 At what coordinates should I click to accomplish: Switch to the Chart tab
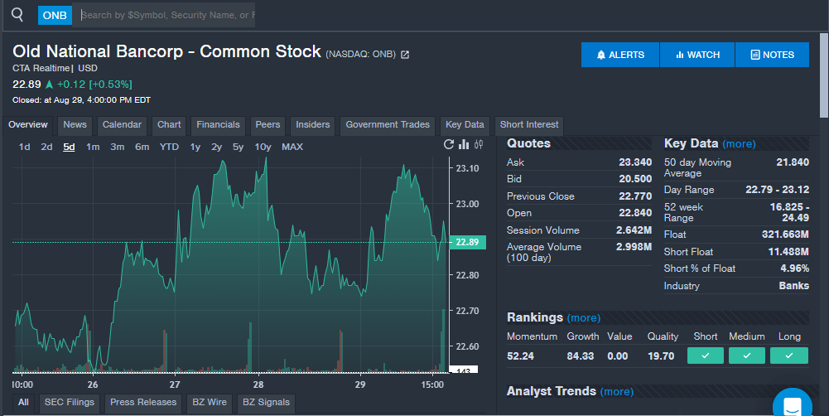169,125
